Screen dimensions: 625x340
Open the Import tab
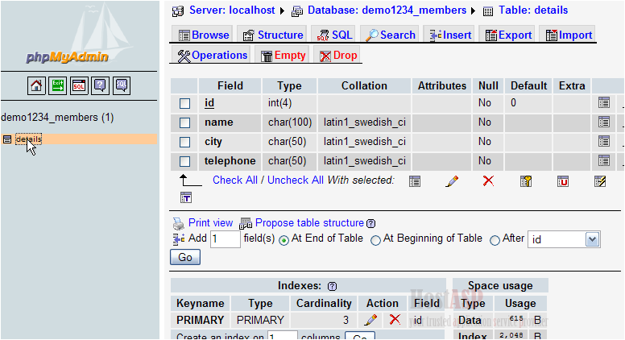pos(569,35)
